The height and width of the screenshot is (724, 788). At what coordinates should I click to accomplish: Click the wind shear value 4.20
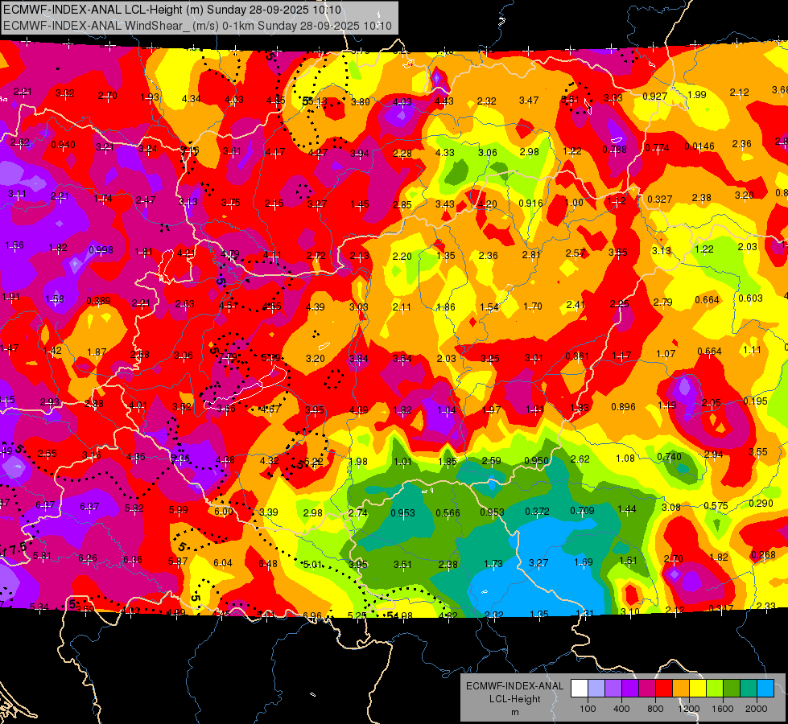pyautogui.click(x=487, y=204)
